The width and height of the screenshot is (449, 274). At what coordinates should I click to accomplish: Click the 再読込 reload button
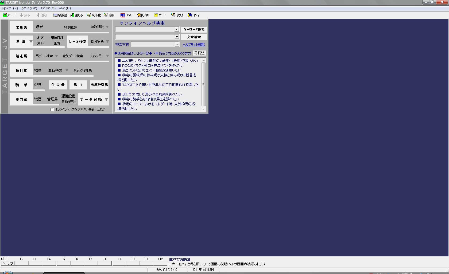click(x=199, y=53)
